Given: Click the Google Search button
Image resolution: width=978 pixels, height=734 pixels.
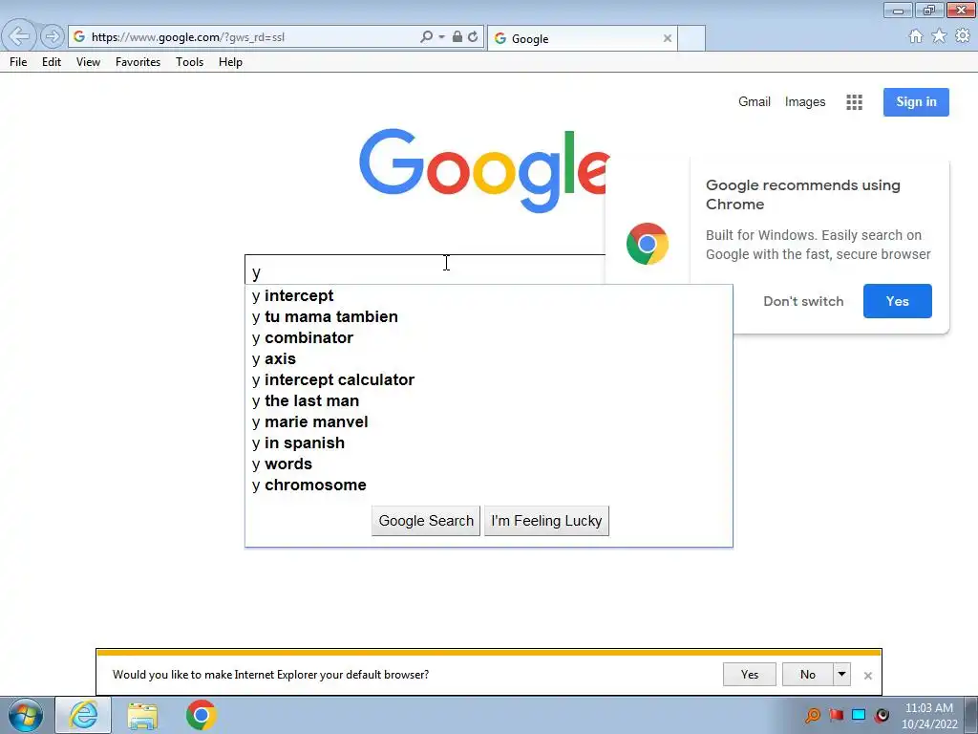Looking at the screenshot, I should point(426,521).
